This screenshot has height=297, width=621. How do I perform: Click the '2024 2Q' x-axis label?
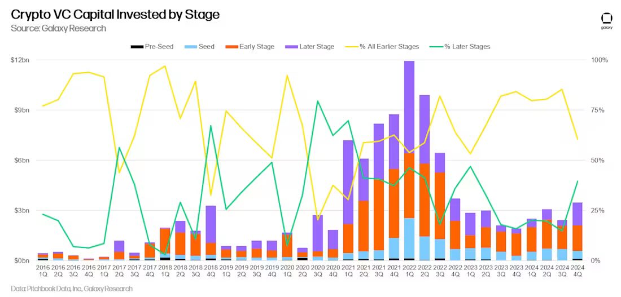pyautogui.click(x=547, y=272)
